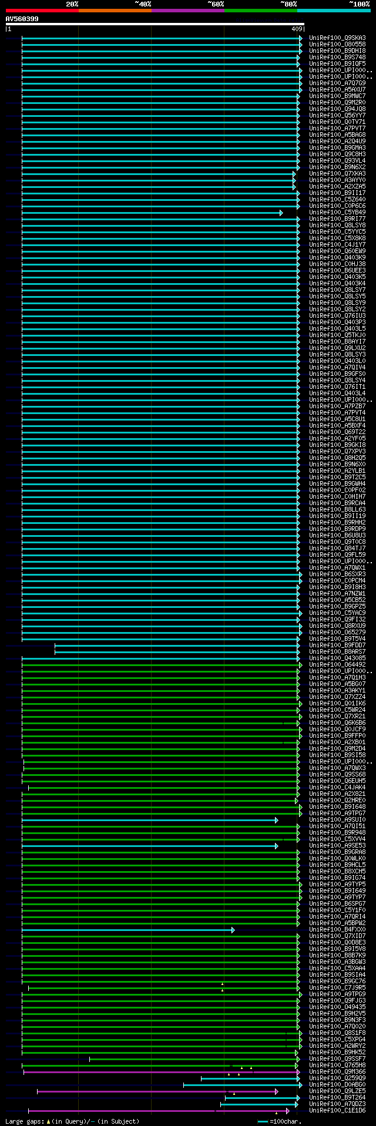Click the short cyan bar for B4FXX0
376x1126 pixels.
pos(128,930)
